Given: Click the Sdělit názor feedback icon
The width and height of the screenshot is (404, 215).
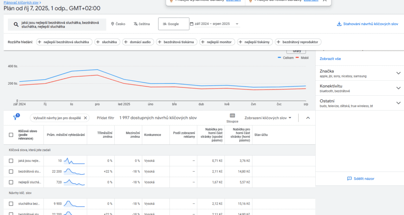Looking at the screenshot, I should pyautogui.click(x=349, y=178).
